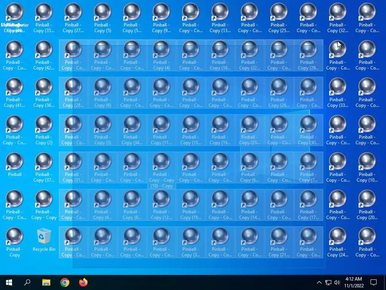Select the 'Pinball - Copy (42...' shortcut

click(x=44, y=55)
